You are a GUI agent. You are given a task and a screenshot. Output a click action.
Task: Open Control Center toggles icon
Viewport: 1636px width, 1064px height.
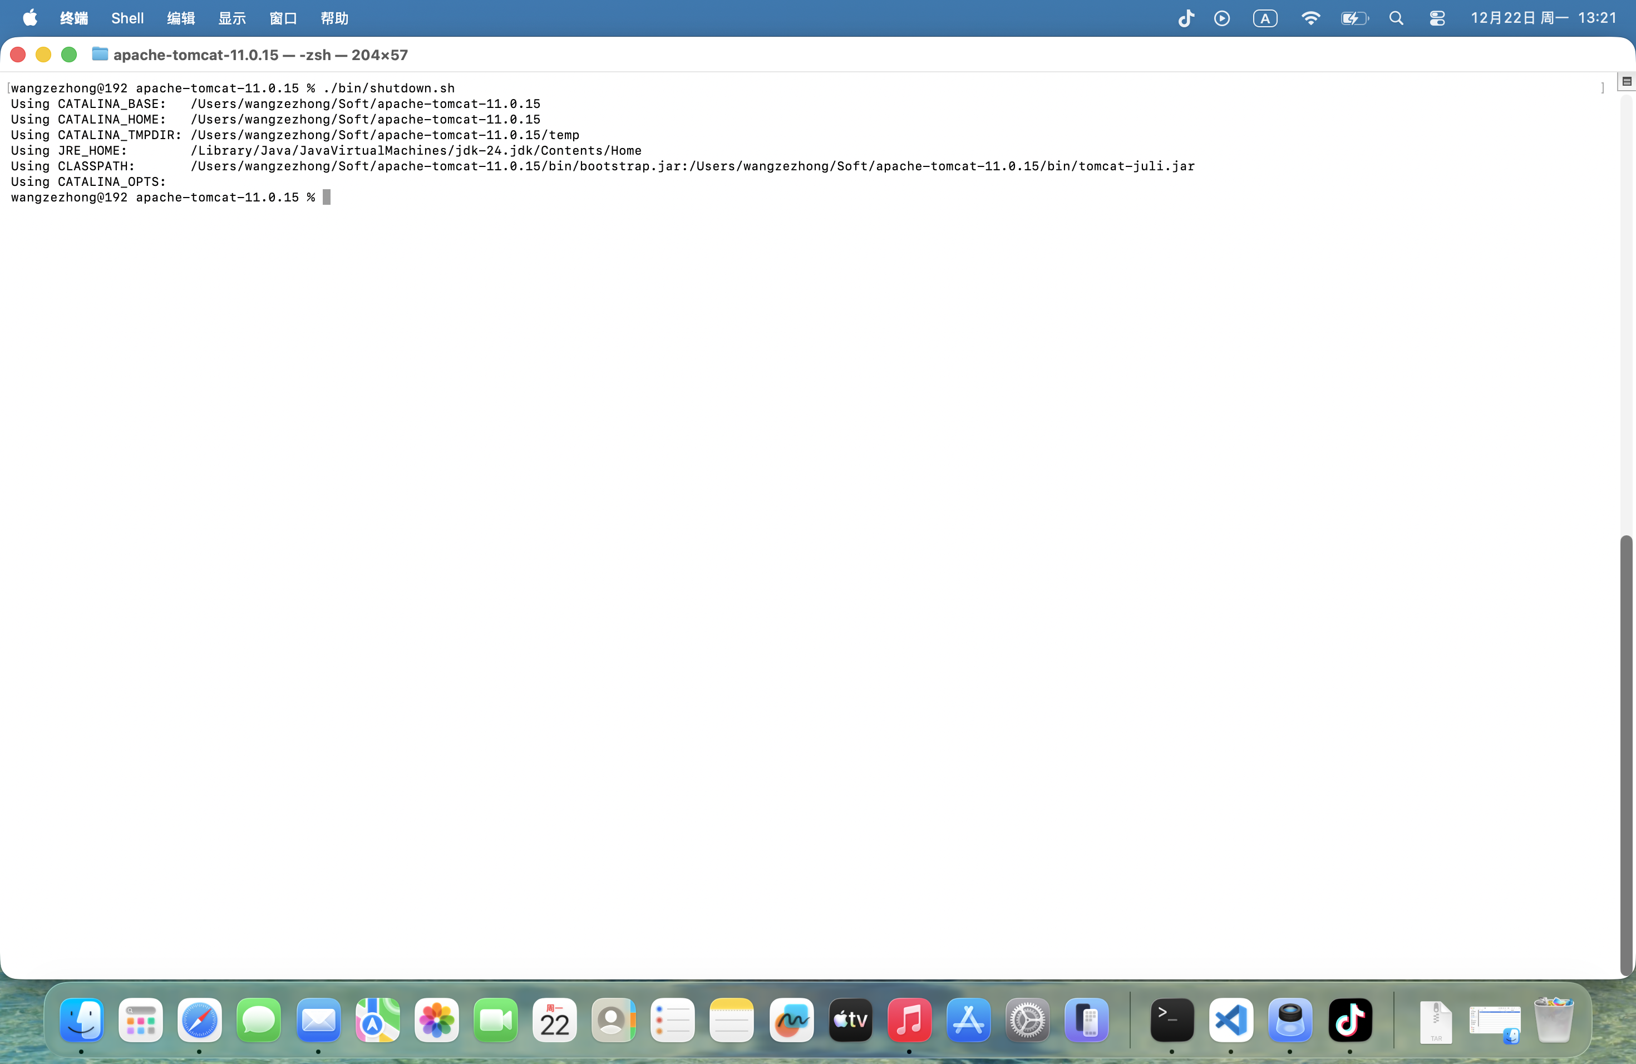[1437, 18]
